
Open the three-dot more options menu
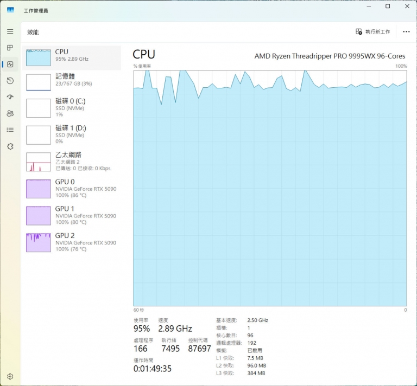(406, 32)
